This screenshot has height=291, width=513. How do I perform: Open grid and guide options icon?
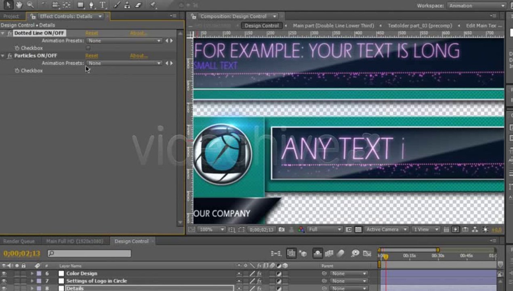231,230
